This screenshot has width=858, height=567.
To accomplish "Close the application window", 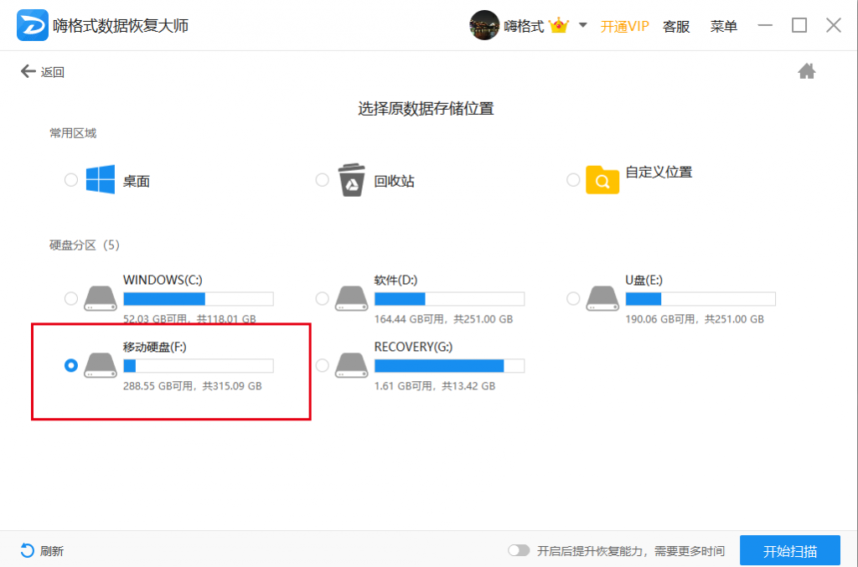I will coord(834,25).
